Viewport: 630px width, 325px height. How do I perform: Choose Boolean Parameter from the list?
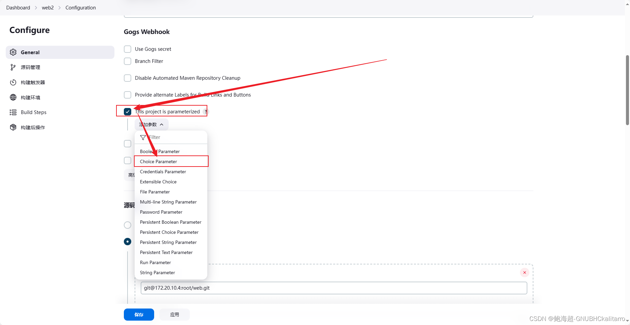point(171,151)
